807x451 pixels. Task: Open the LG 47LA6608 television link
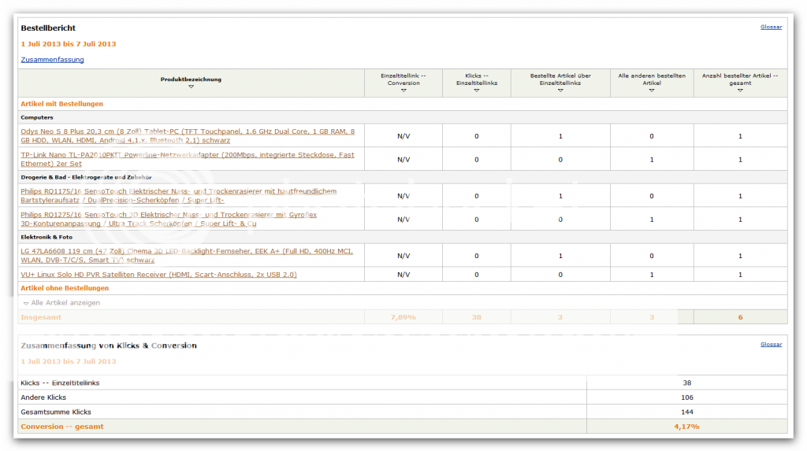[x=187, y=255]
